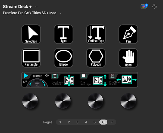163x133 pixels.
Task: Click the T type layer icon on the strip
Action: pos(55,76)
